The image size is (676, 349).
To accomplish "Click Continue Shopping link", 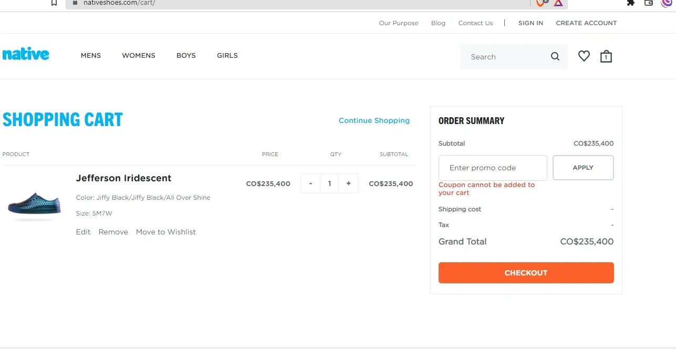I will point(374,120).
